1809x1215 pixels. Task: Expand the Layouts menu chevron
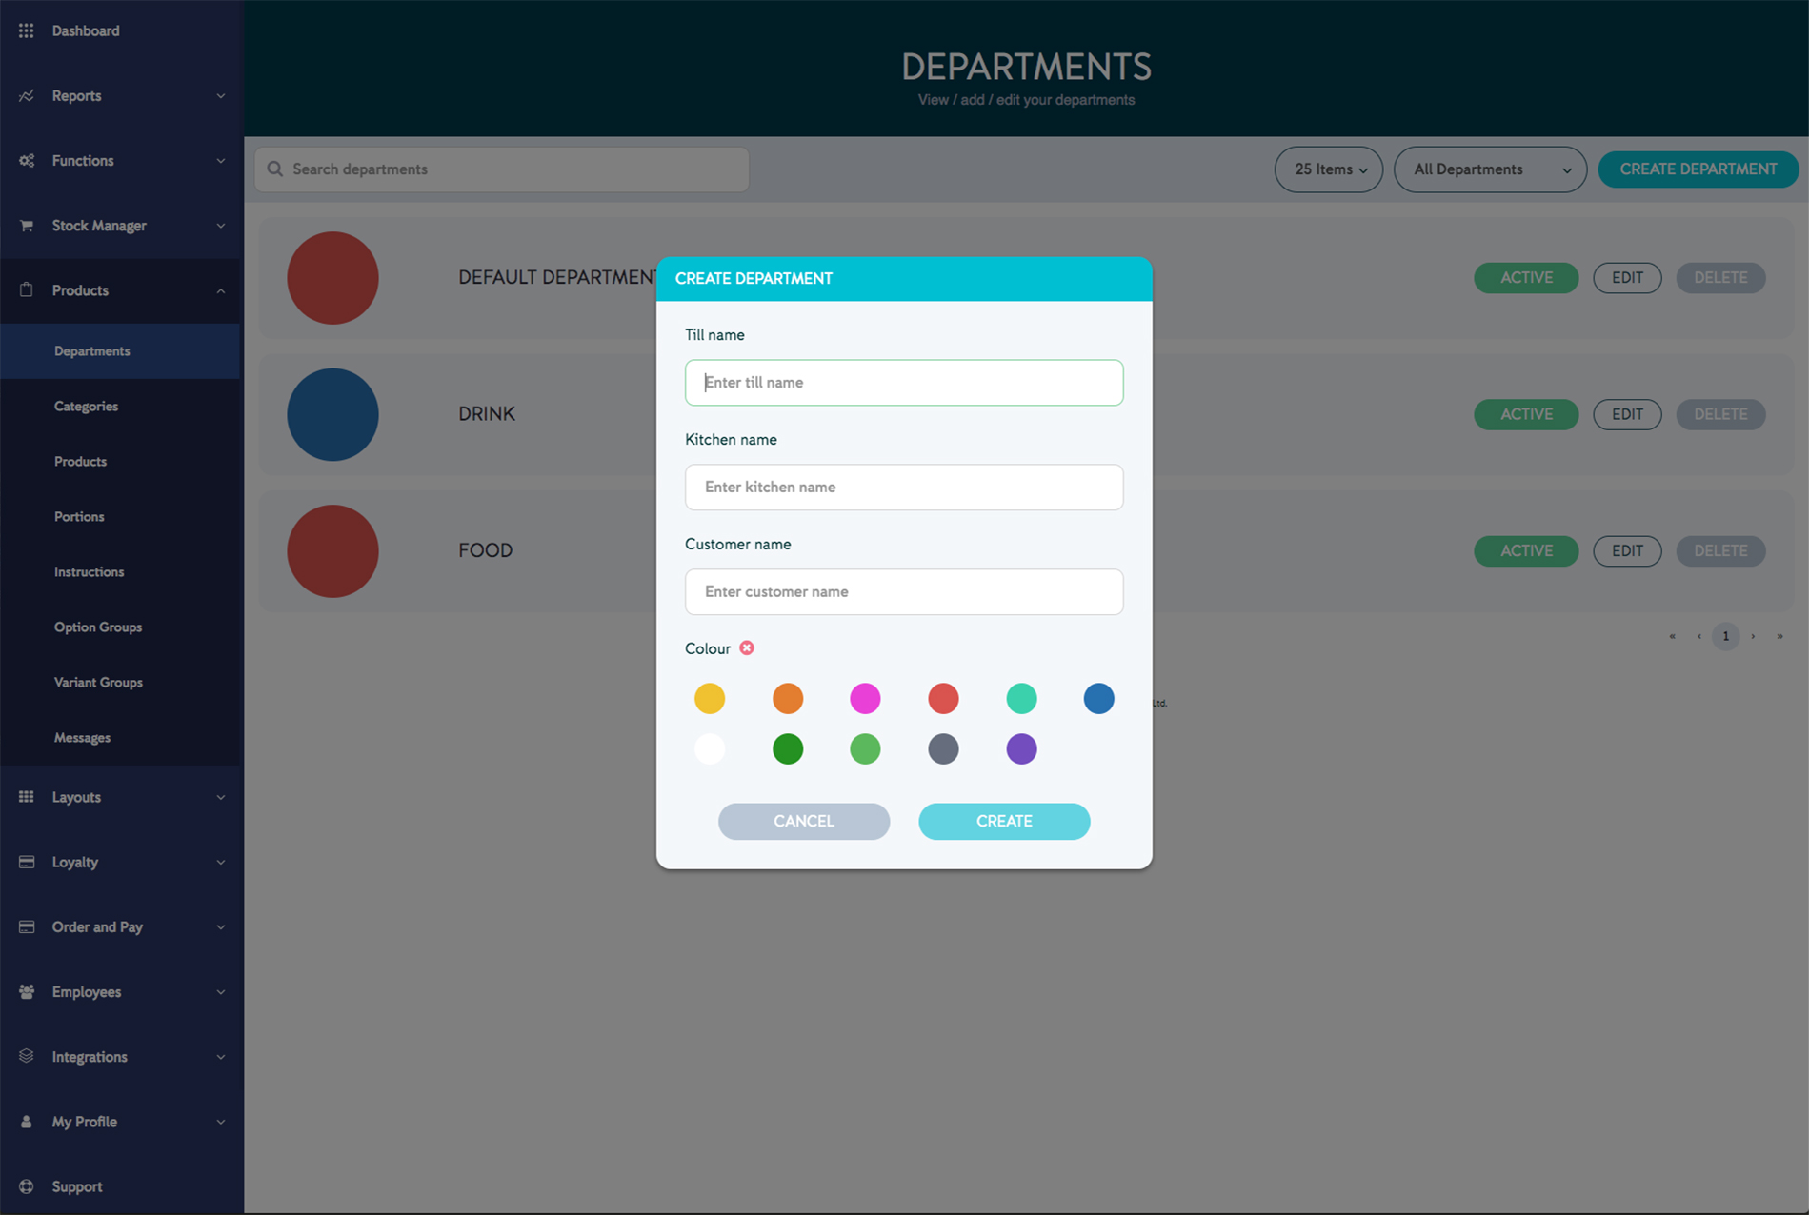(x=221, y=797)
